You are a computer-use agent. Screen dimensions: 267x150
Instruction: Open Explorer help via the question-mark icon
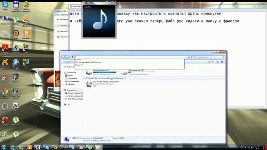[222, 62]
